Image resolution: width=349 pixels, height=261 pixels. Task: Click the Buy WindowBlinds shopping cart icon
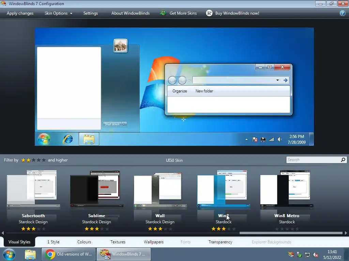(209, 13)
